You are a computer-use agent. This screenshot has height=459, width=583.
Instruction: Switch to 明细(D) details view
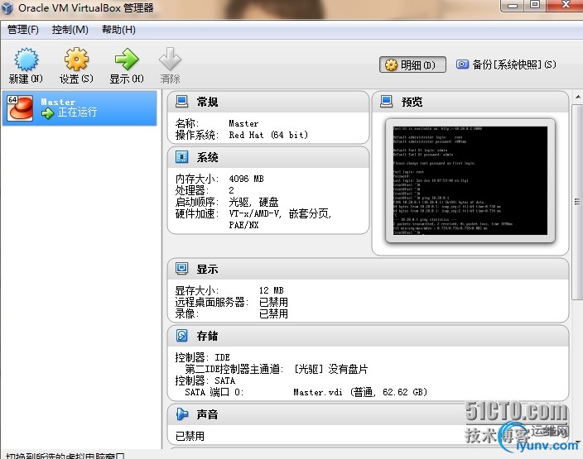tap(412, 65)
